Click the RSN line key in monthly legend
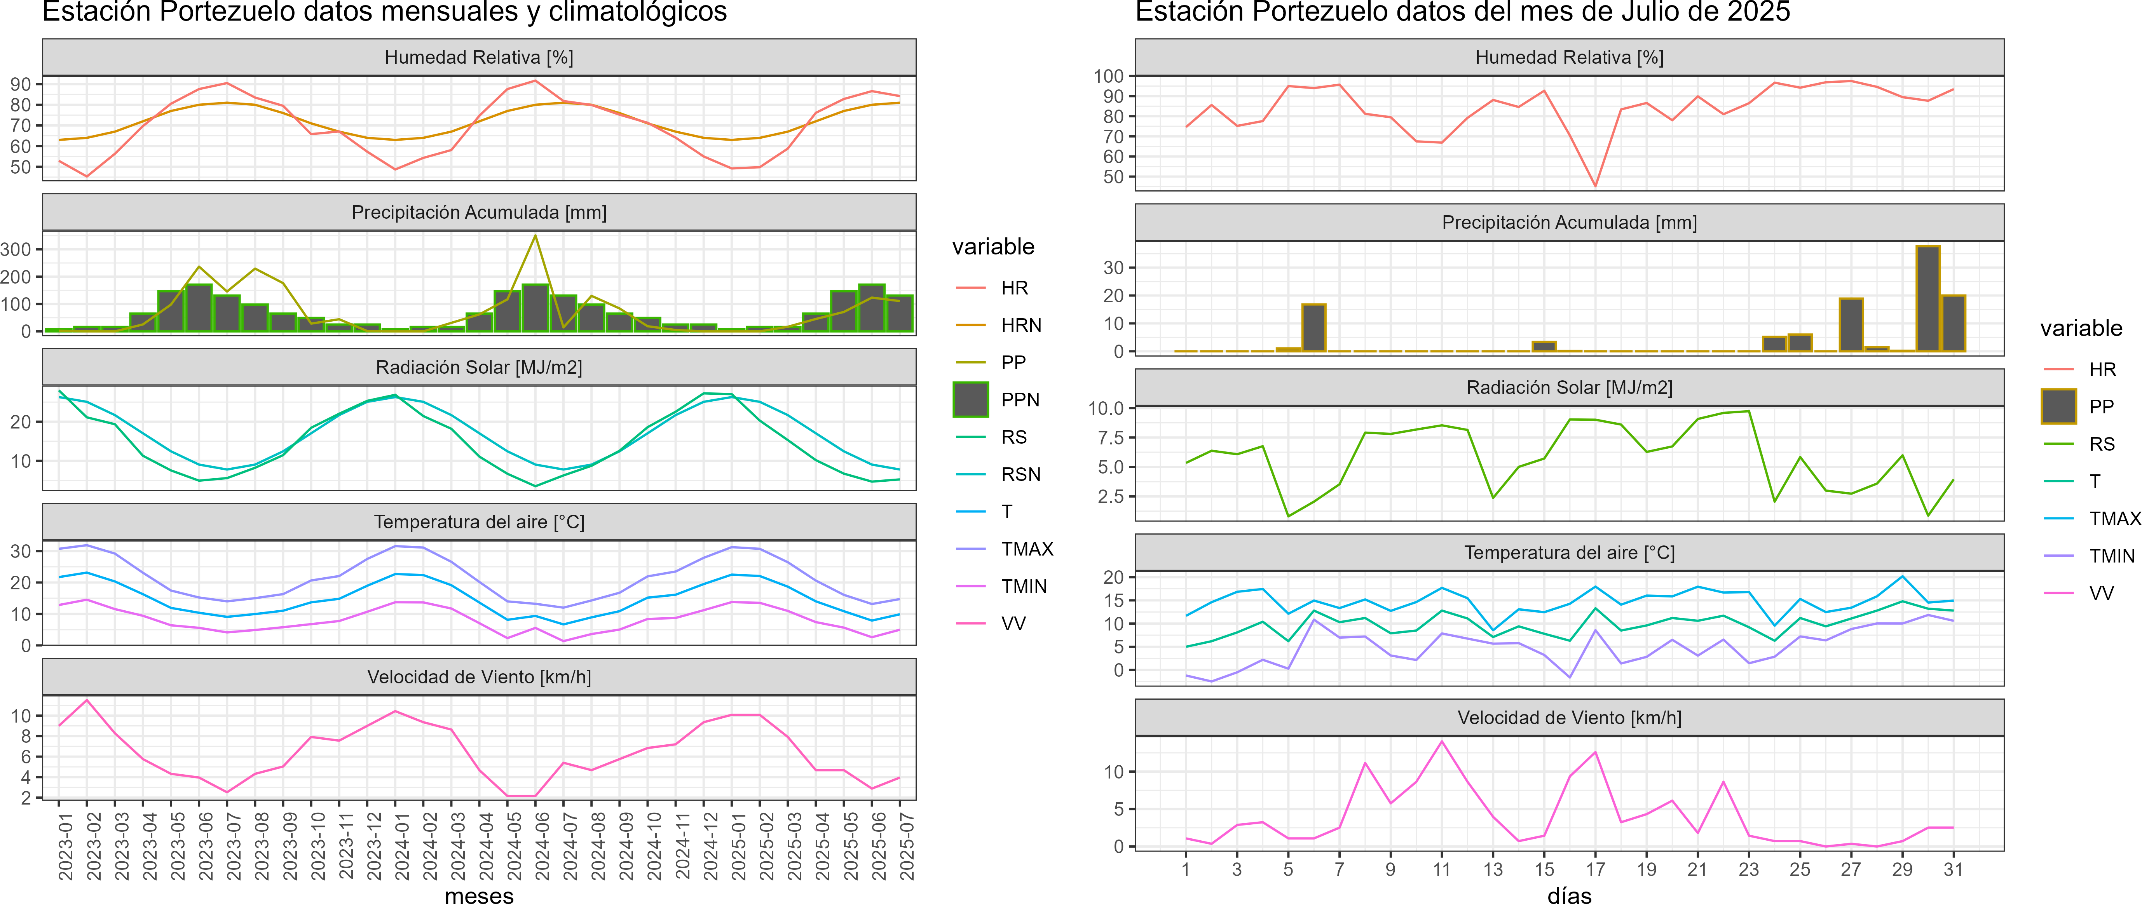 click(970, 474)
